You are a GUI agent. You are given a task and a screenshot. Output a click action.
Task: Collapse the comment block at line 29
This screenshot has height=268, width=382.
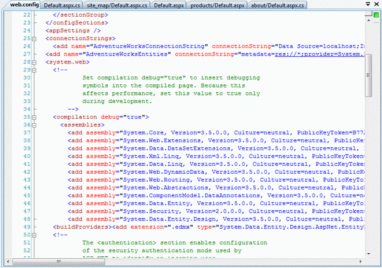tap(34, 70)
